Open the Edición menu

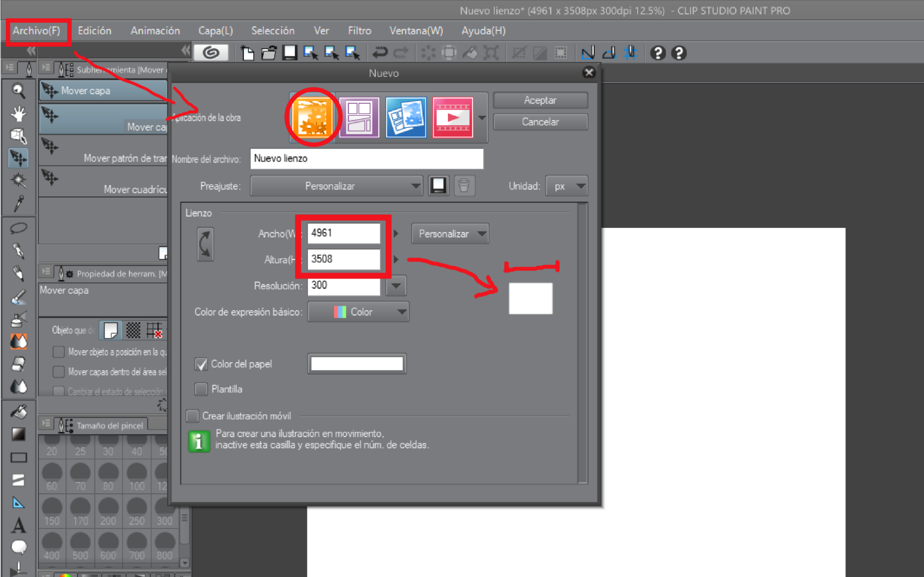(x=94, y=31)
